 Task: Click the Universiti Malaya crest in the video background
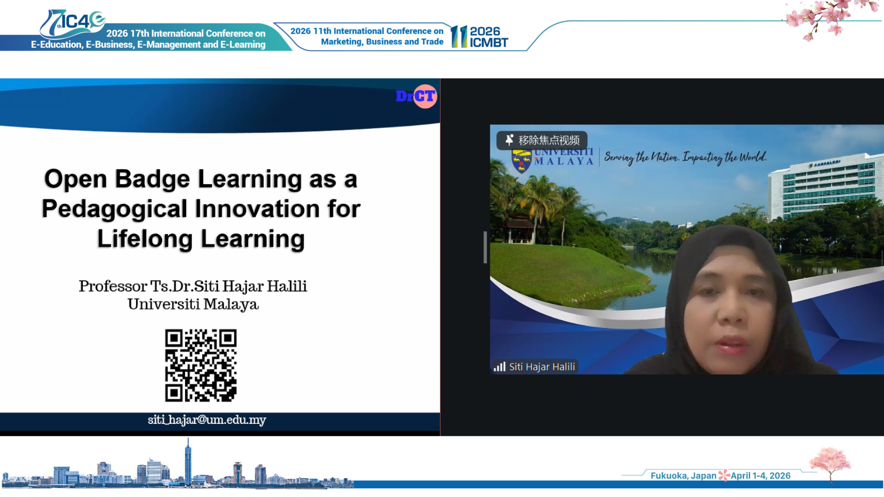click(522, 161)
